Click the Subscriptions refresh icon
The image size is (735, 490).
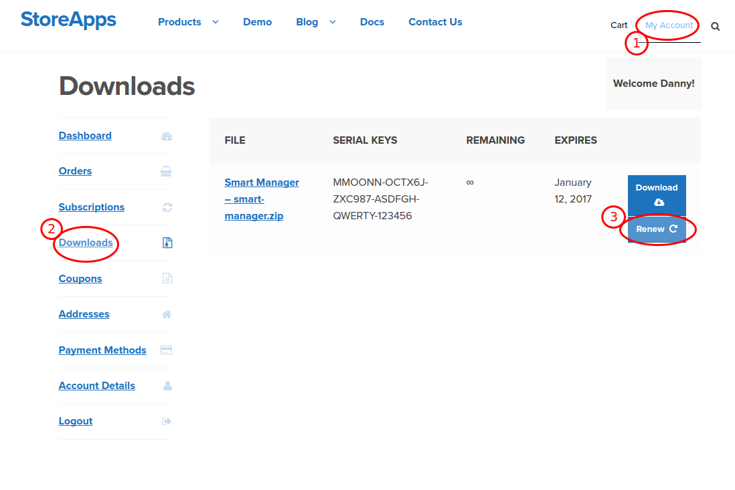pos(167,207)
